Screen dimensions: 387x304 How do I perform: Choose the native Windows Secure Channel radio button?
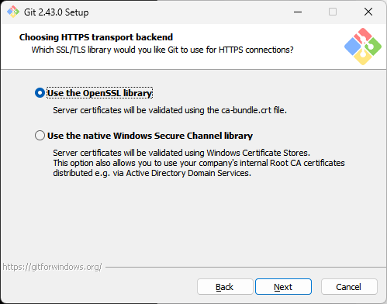tap(40, 136)
